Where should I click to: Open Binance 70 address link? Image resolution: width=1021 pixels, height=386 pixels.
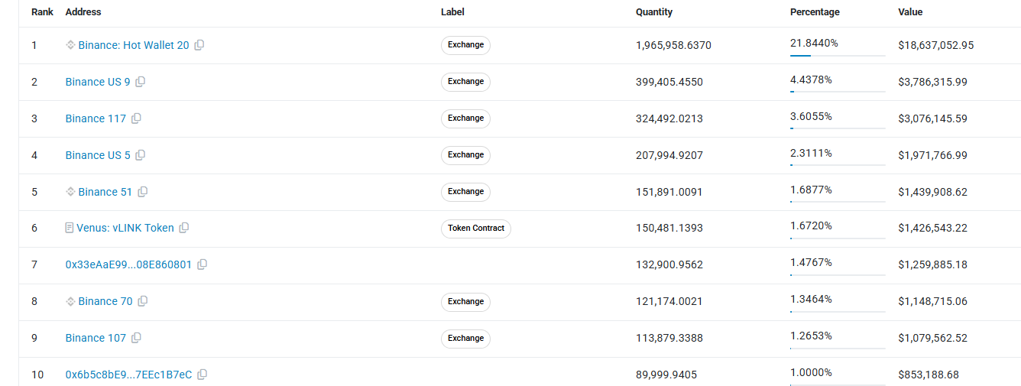[x=105, y=301]
